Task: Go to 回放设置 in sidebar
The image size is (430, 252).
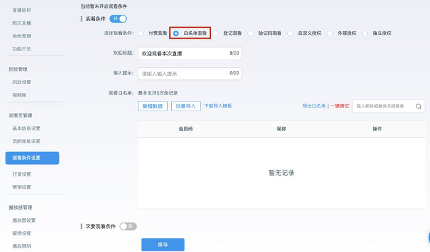Action: point(22,82)
